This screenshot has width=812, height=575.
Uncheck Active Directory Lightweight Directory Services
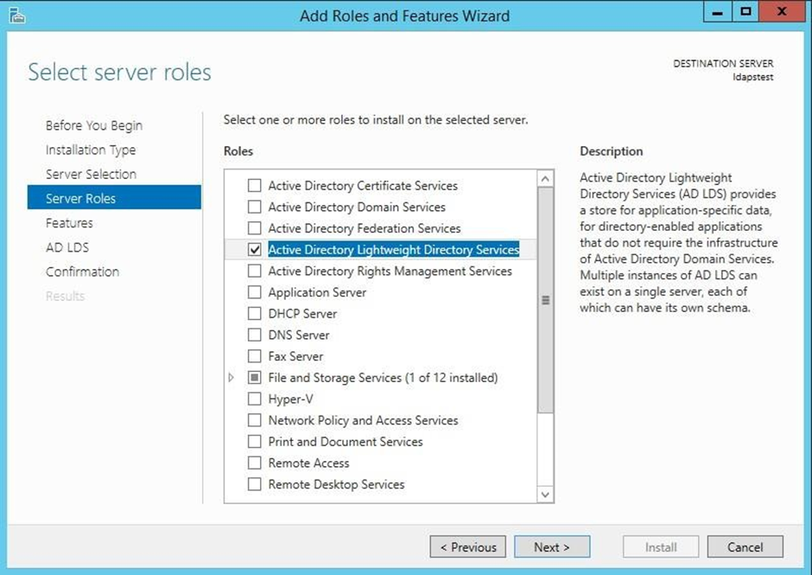point(254,250)
